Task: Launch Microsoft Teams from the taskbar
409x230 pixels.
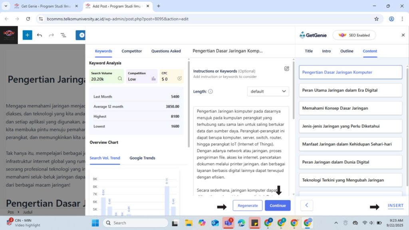Action: 228,223
